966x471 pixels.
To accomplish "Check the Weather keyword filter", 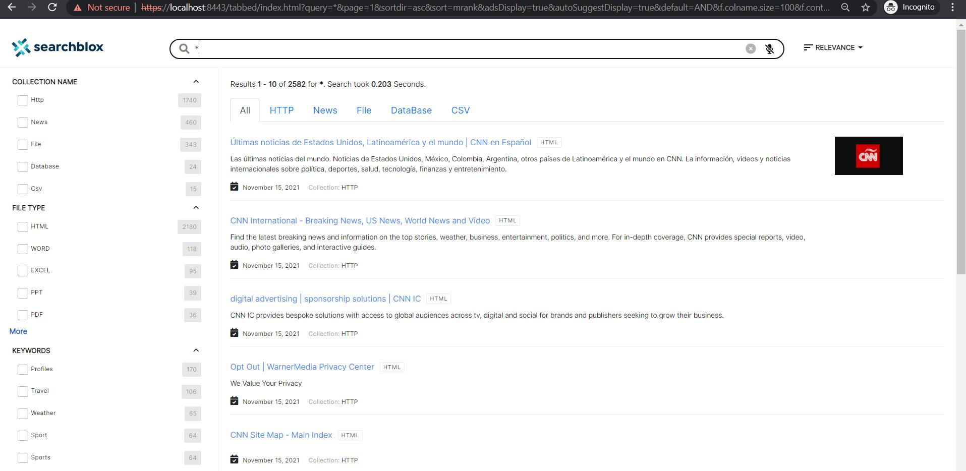I will coord(23,414).
